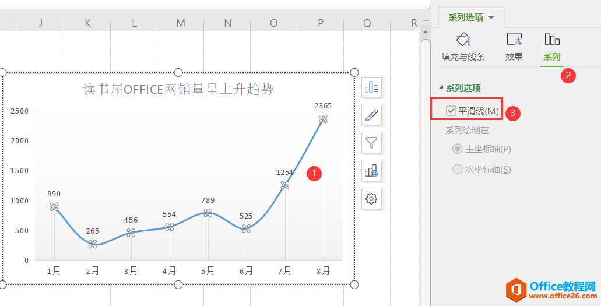Image resolution: width=601 pixels, height=306 pixels.
Task: Click the top-right chart corner handle
Action: (354, 72)
